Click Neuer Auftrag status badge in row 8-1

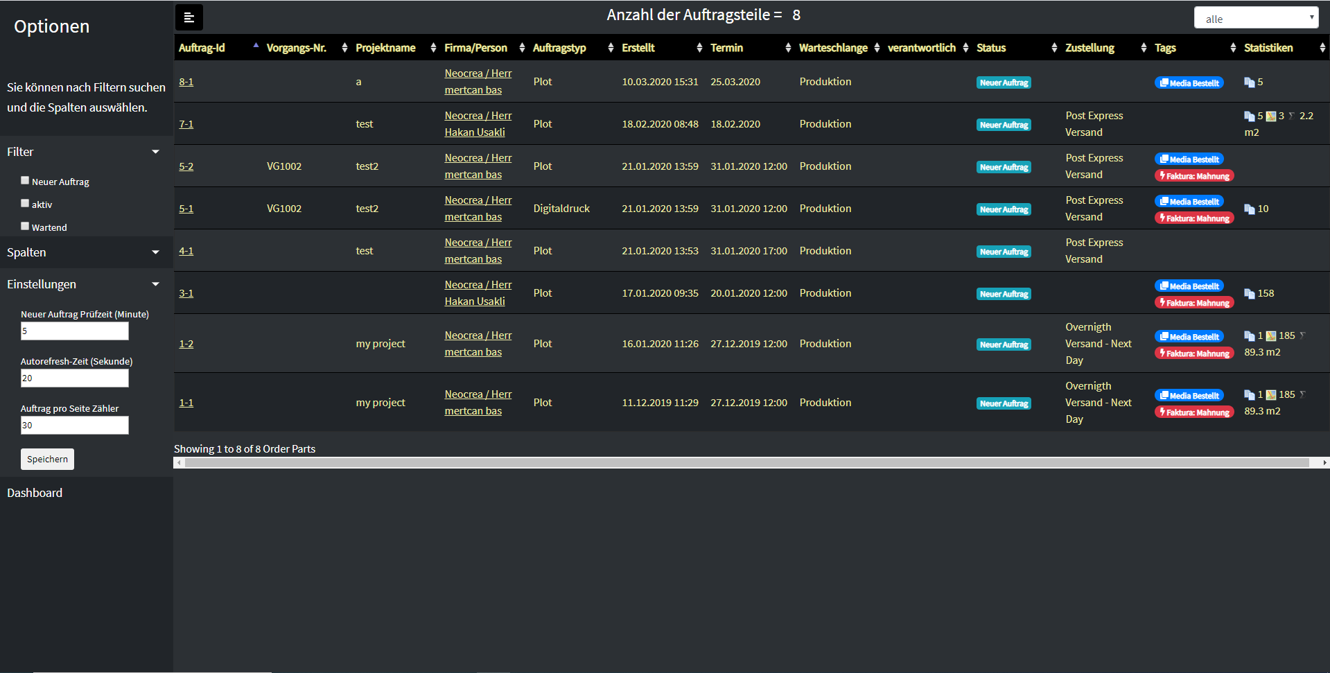tap(1004, 82)
